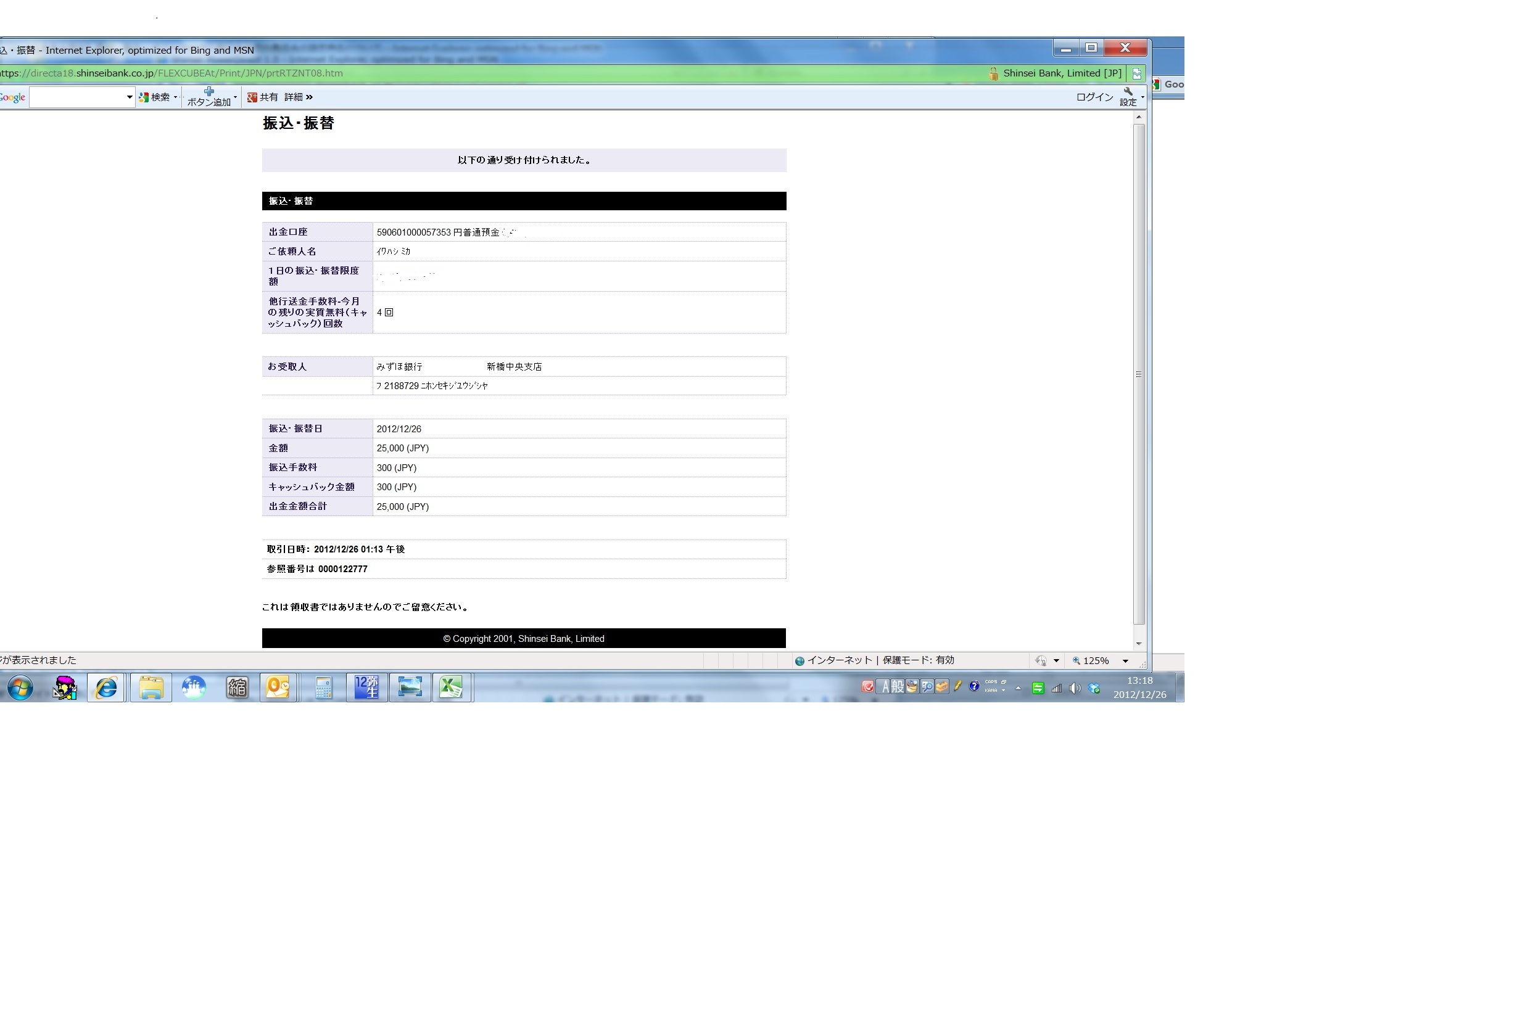Screen dimensions: 1525x1026
Task: Open the 設定 wrench settings in Google toolbar
Action: pyautogui.click(x=1128, y=97)
